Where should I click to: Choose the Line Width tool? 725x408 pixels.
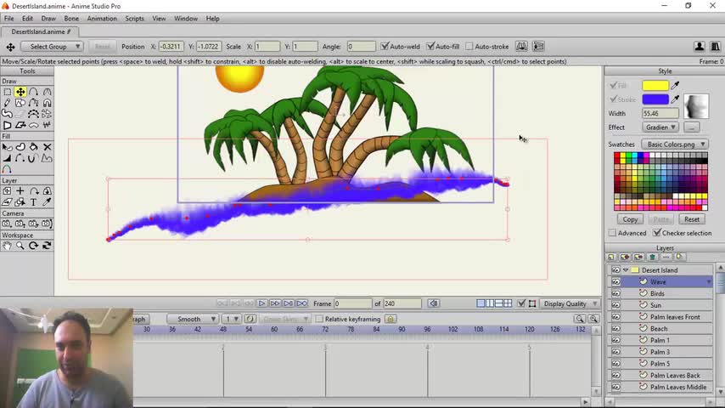(x=7, y=158)
